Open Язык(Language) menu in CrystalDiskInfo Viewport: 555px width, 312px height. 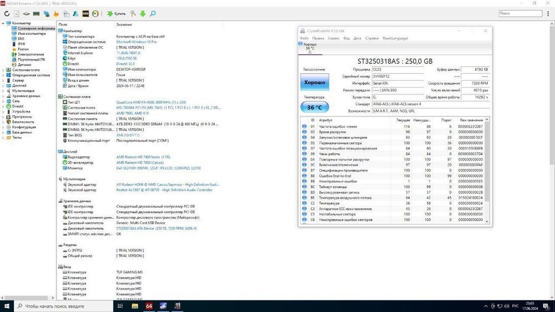click(x=395, y=38)
